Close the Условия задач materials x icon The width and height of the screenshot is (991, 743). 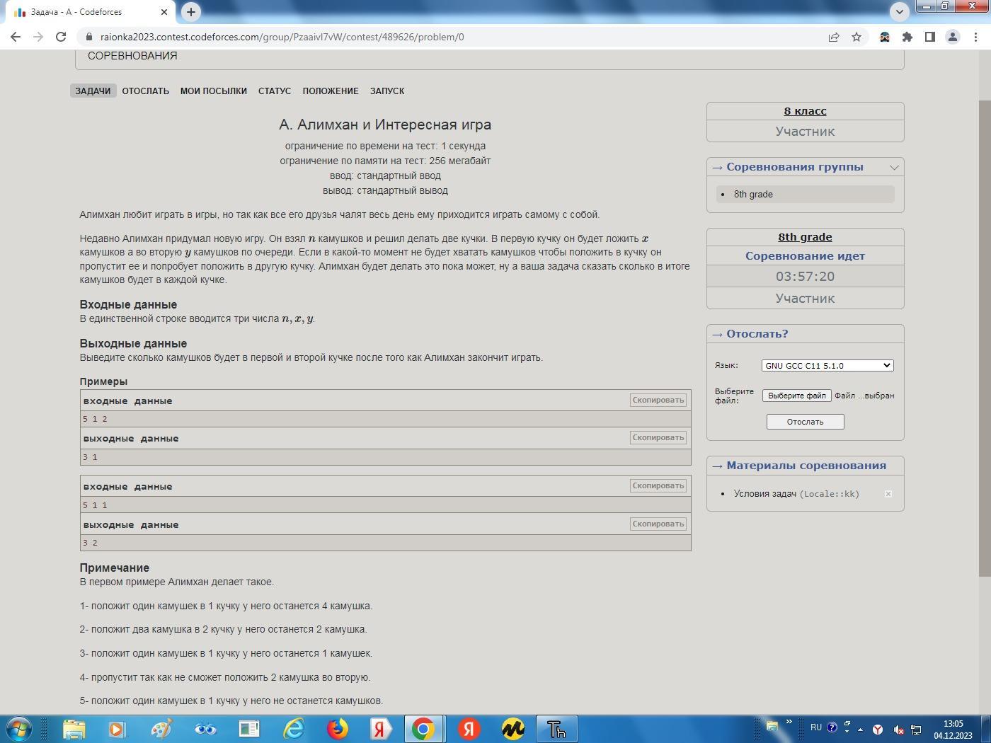coord(888,494)
